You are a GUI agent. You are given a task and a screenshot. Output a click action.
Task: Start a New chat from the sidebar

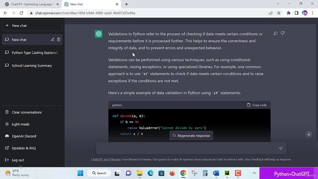point(32,25)
